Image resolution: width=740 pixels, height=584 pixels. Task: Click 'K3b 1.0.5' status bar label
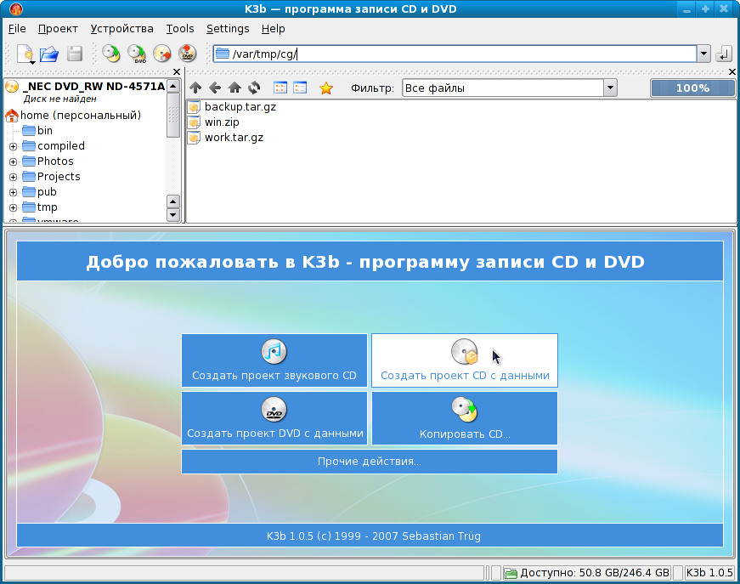709,573
